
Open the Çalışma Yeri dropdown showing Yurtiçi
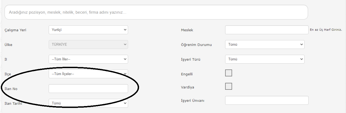click(x=88, y=30)
